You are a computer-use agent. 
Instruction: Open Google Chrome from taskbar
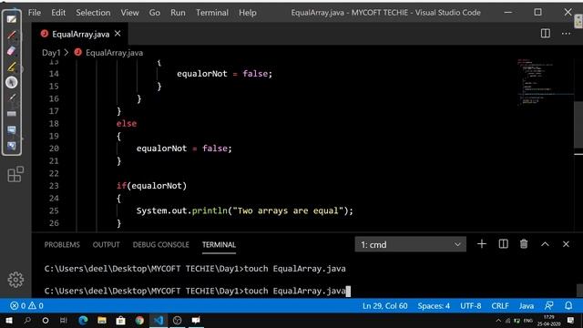pyautogui.click(x=139, y=320)
